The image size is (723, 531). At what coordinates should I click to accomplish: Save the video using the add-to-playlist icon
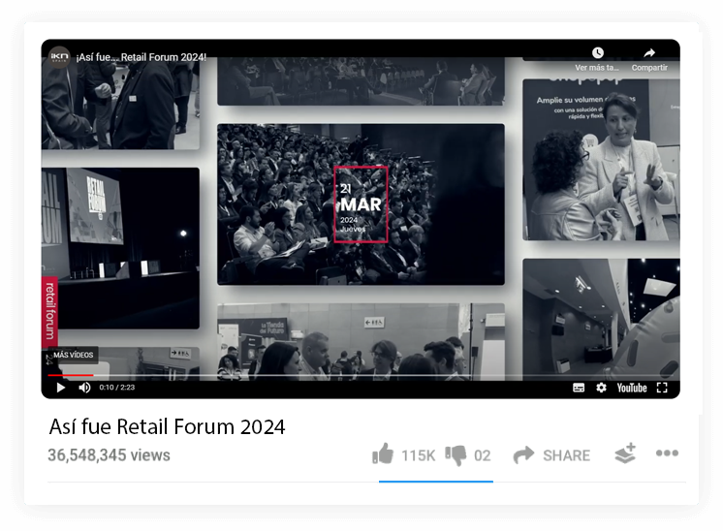[625, 453]
